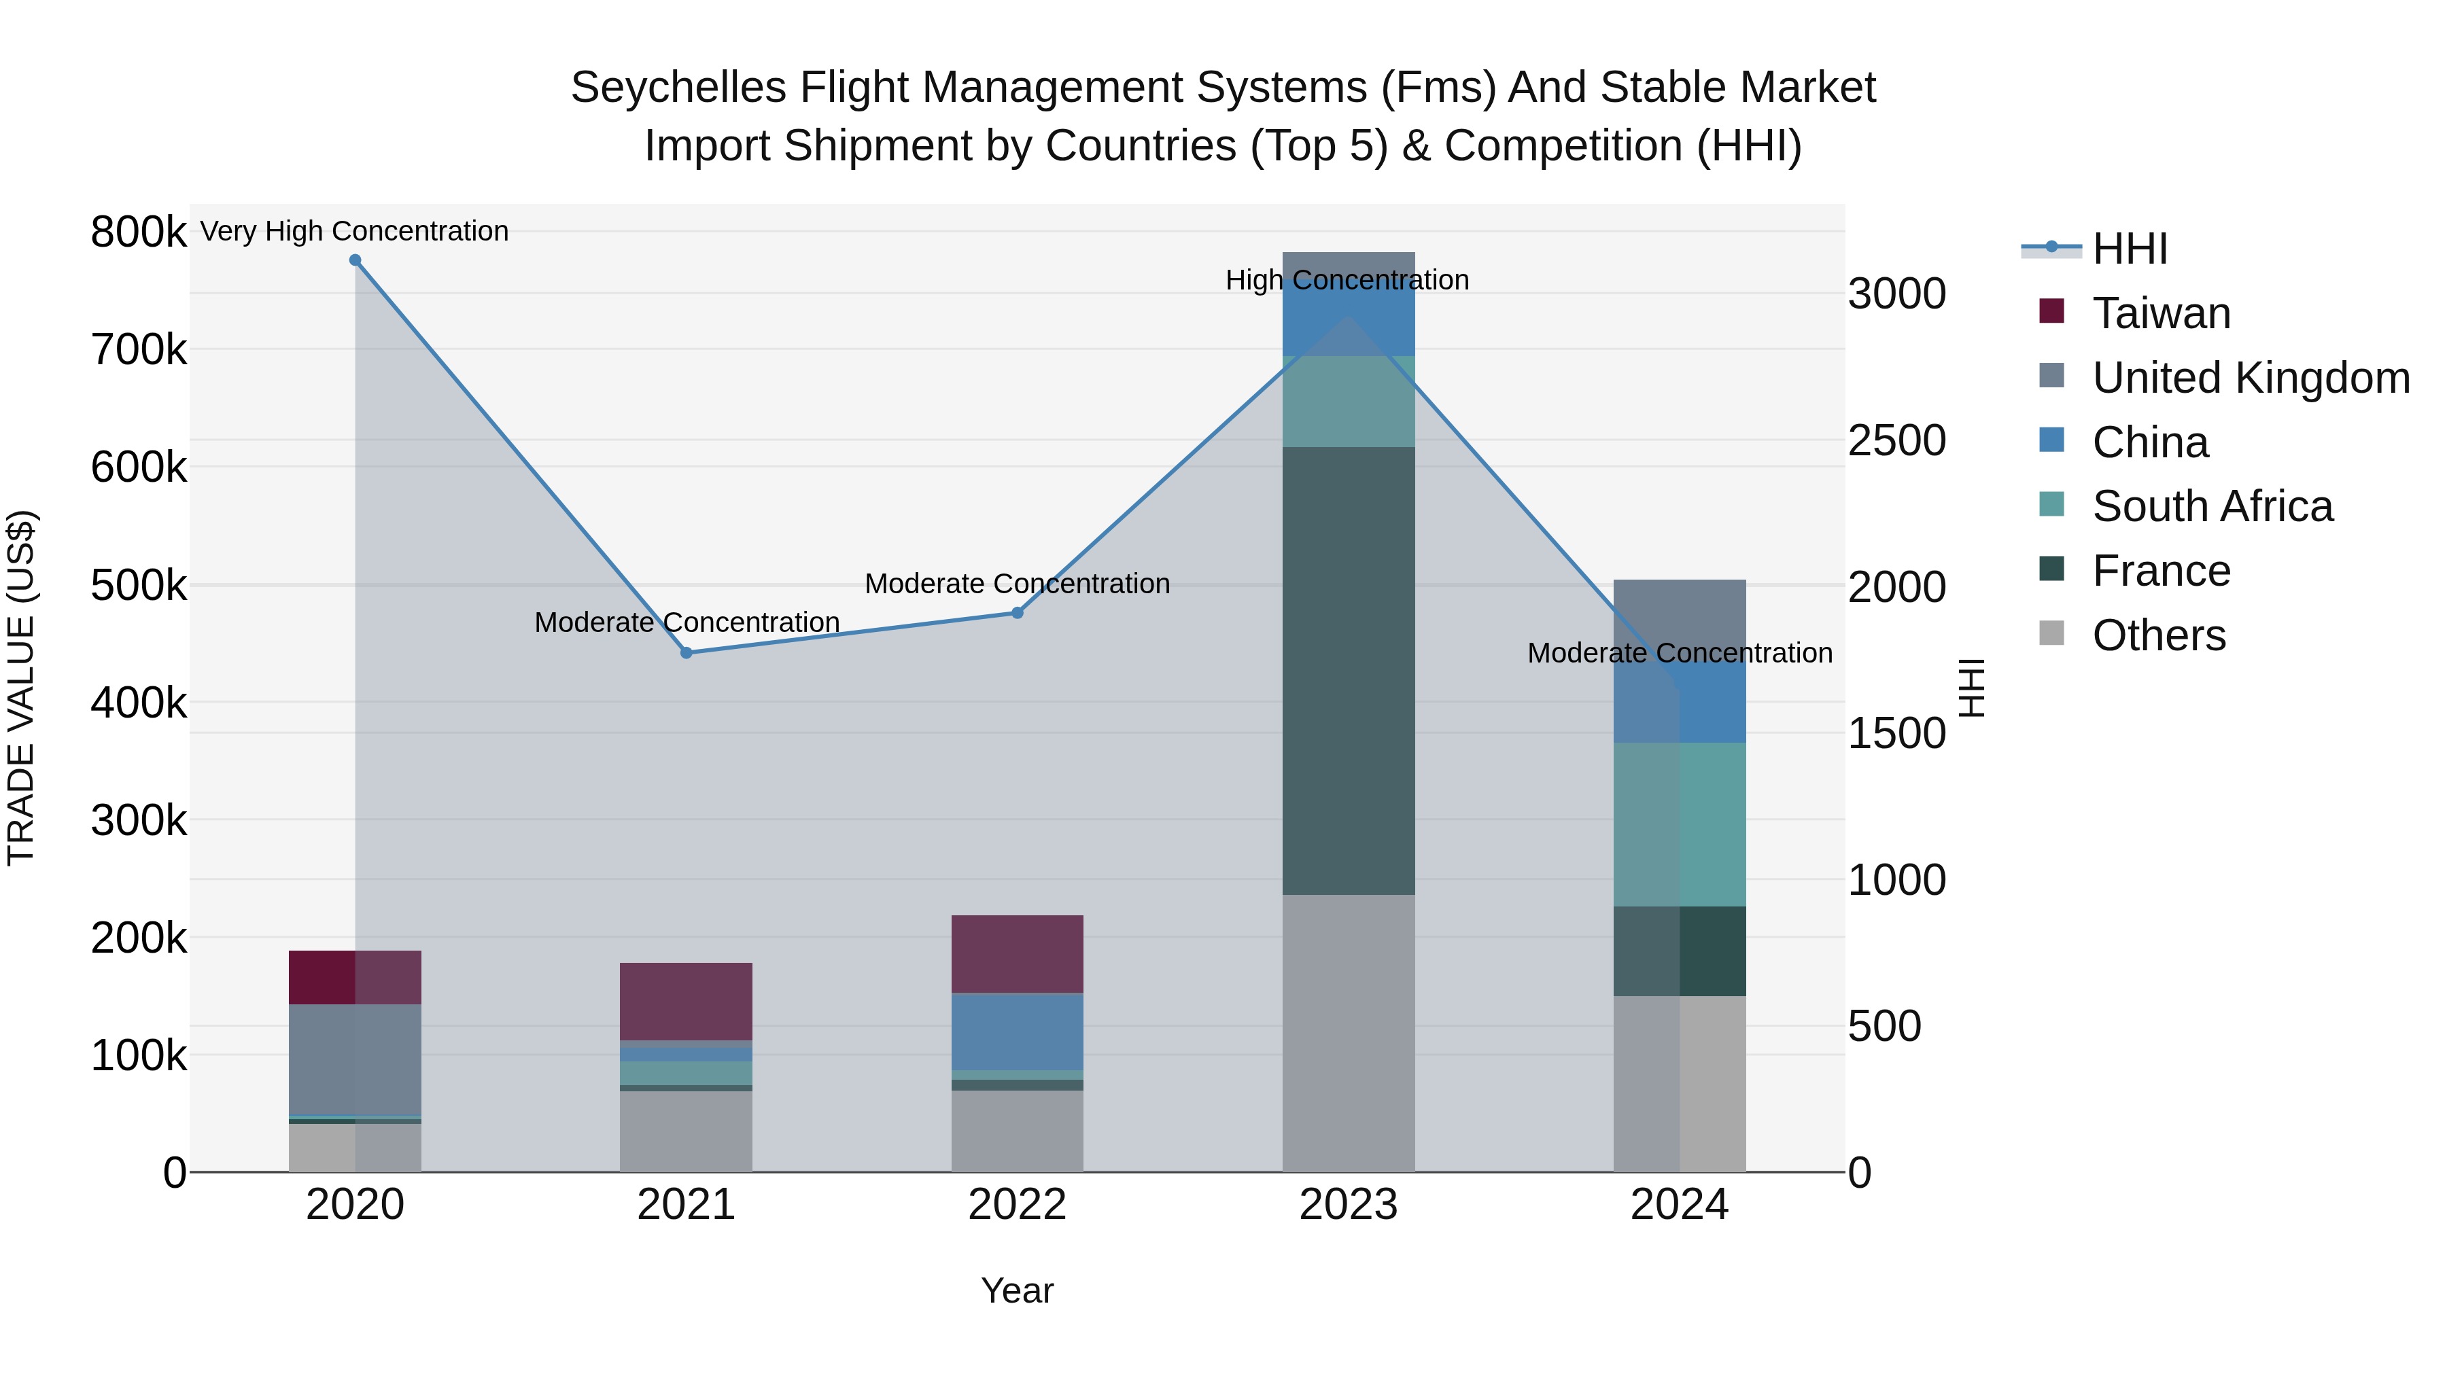Select the 2022 HHI data point
2447x1376 pixels.
tap(1018, 614)
